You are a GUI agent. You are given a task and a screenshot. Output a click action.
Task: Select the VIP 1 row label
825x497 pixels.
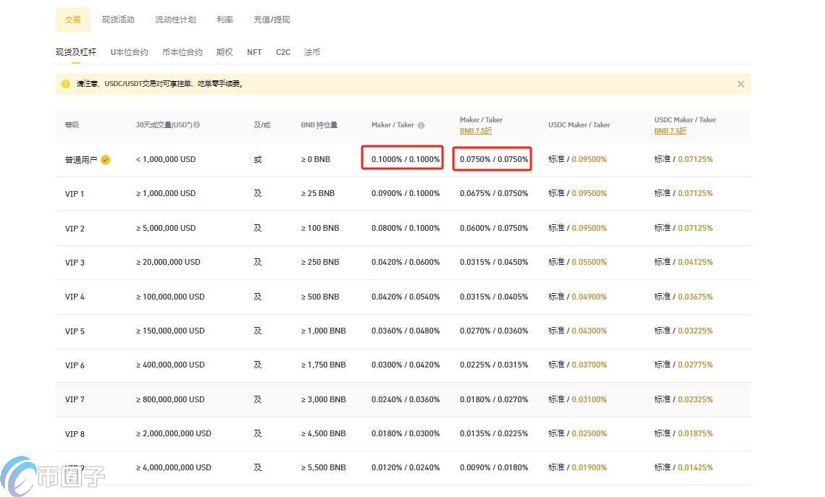[75, 194]
